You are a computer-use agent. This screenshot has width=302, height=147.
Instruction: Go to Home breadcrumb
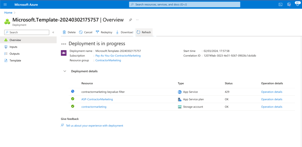click(x=8, y=13)
